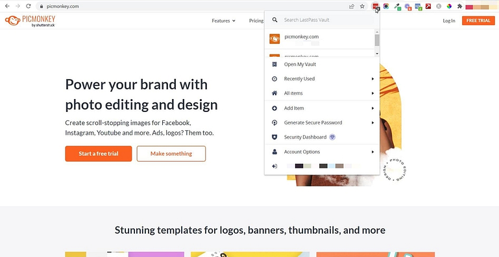
Task: Click the log out arrow icon
Action: [x=274, y=166]
